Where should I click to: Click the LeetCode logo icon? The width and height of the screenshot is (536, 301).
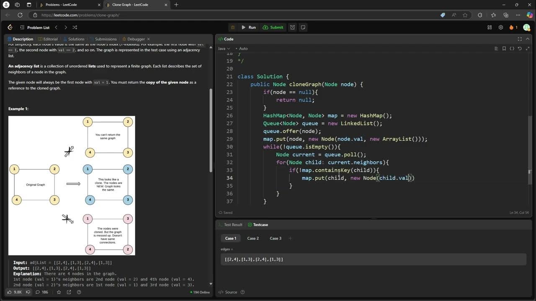click(10, 27)
